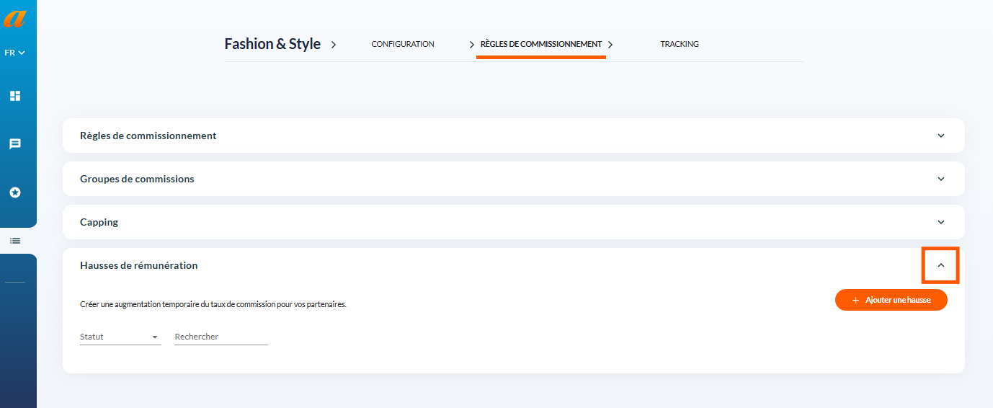
Task: Click the chevron next to Fashion & Style
Action: 334,45
